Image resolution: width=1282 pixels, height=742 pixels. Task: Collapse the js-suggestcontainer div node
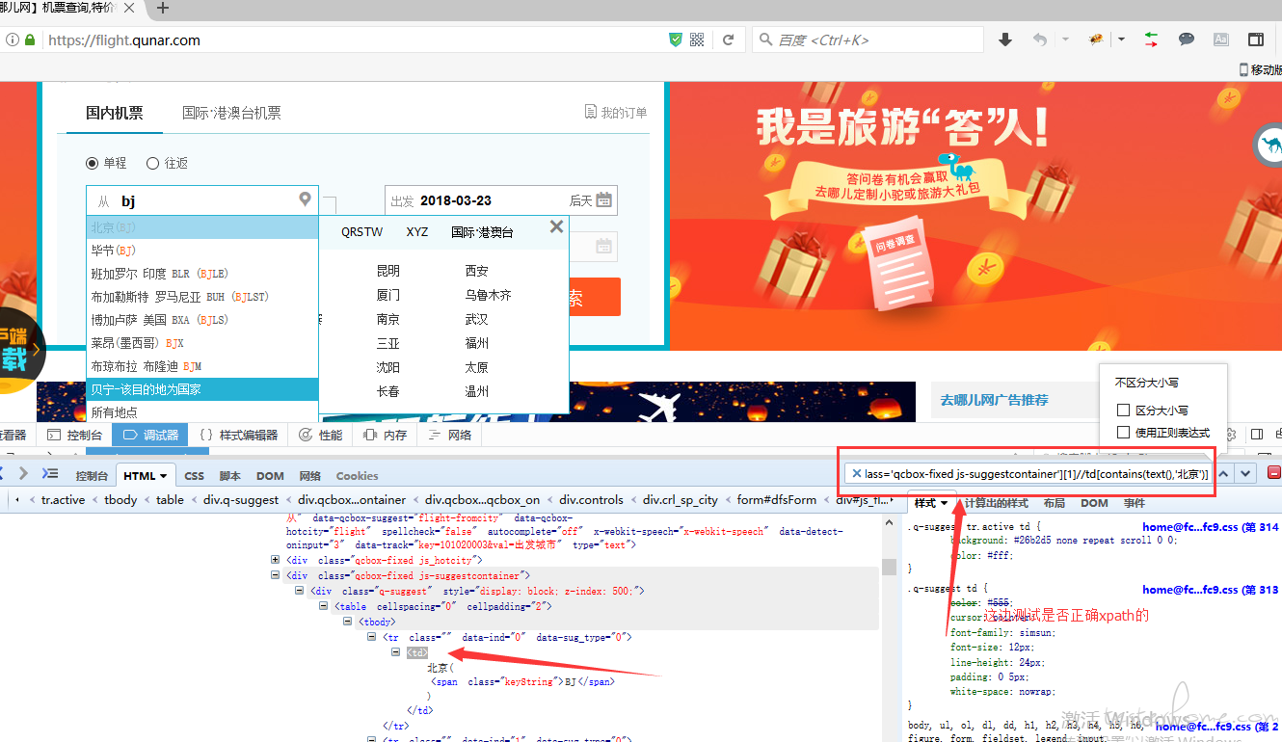coord(276,574)
